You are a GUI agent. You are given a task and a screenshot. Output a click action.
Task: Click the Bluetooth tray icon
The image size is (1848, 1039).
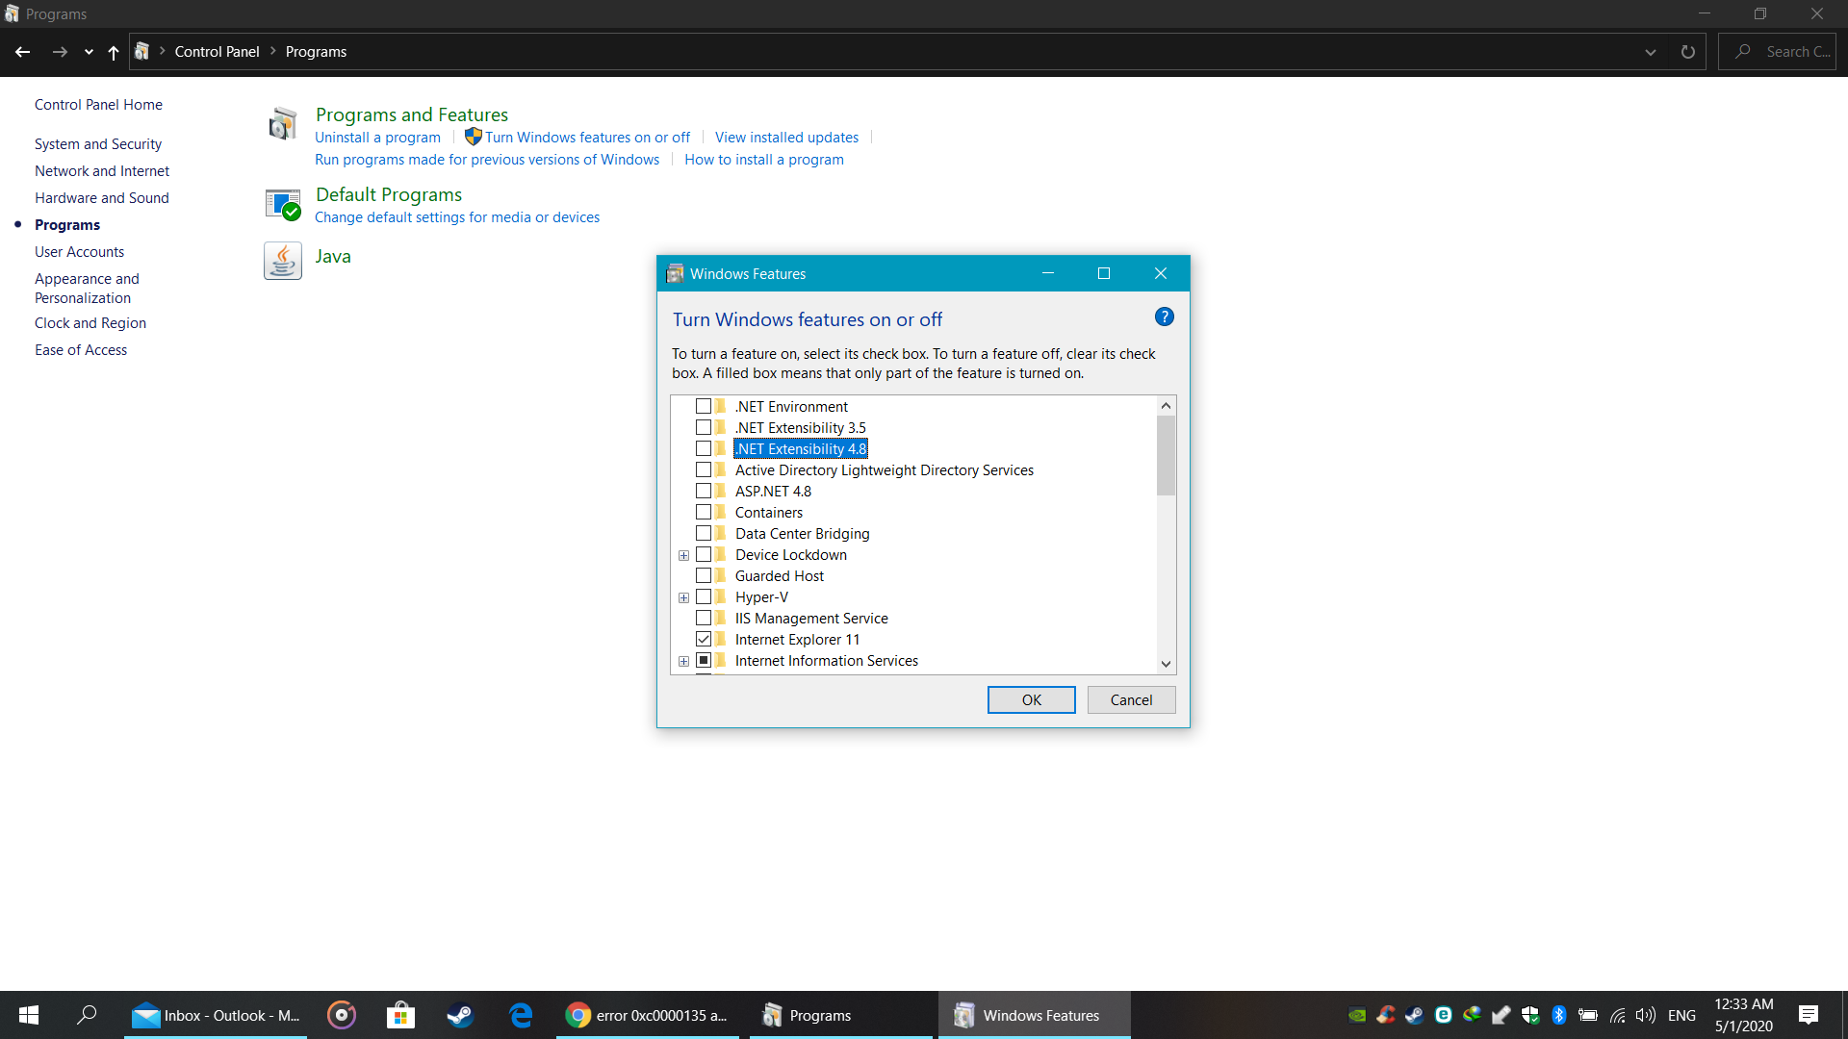click(x=1559, y=1015)
